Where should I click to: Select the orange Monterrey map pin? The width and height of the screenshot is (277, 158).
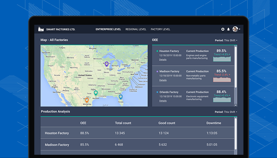click(x=87, y=100)
